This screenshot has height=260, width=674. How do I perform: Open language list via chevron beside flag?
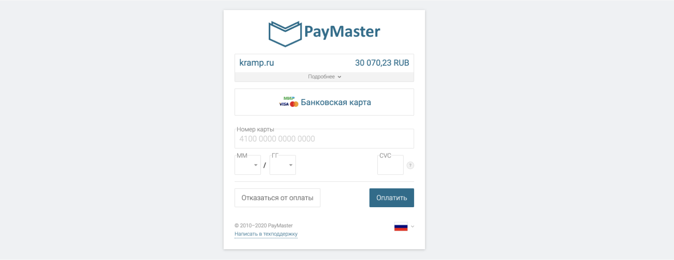[x=412, y=227]
